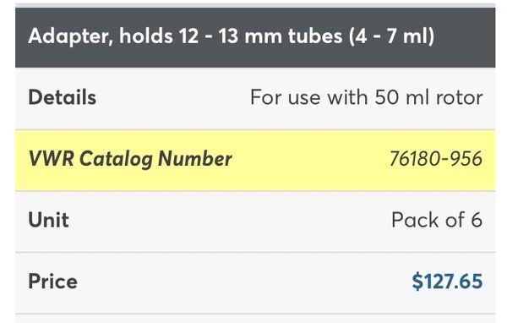The width and height of the screenshot is (507, 323).
Task: Click the Unit row background
Action: pyautogui.click(x=255, y=222)
